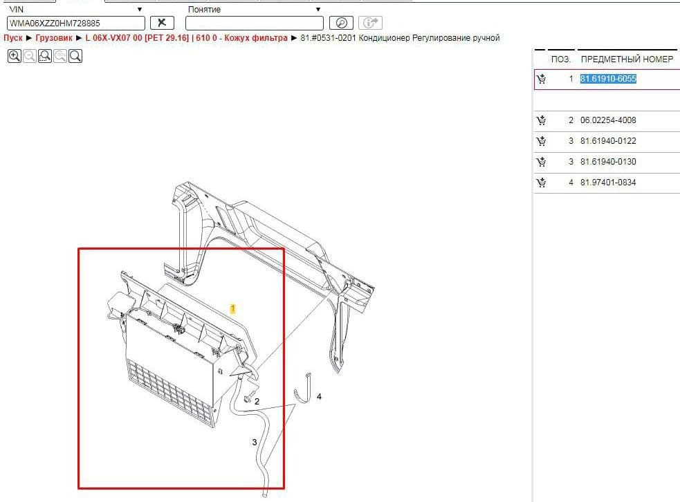Click the zoom to selection icon
This screenshot has height=502, width=680.
(x=45, y=57)
